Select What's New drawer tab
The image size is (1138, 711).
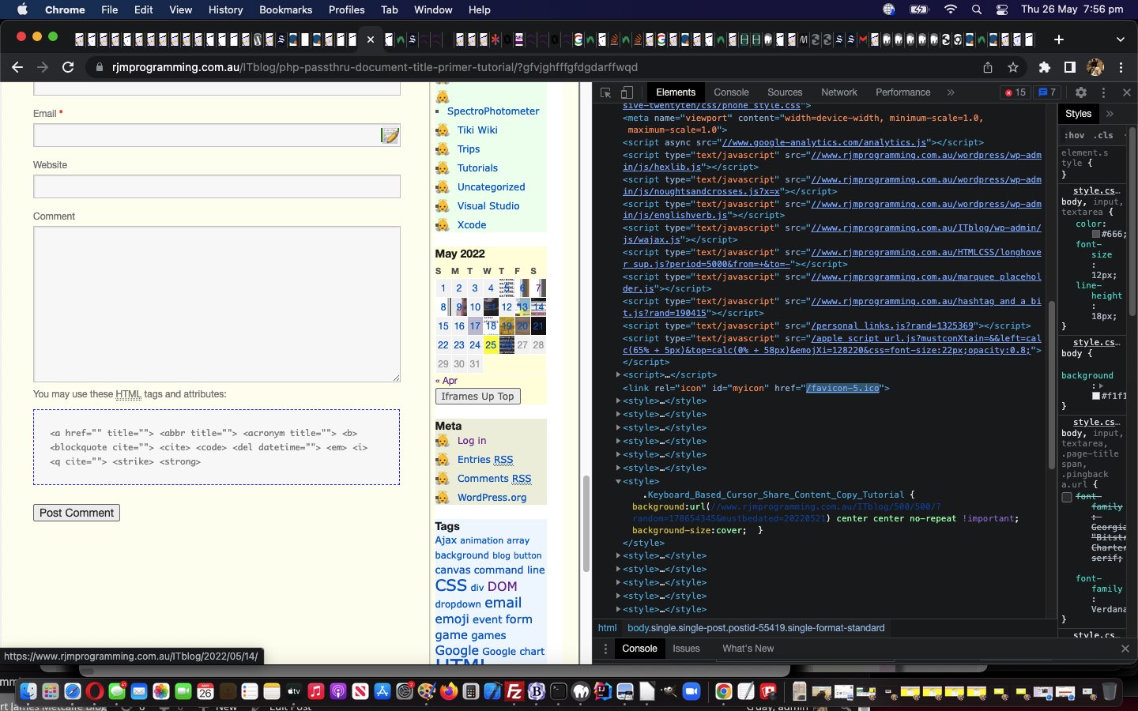[x=748, y=649]
